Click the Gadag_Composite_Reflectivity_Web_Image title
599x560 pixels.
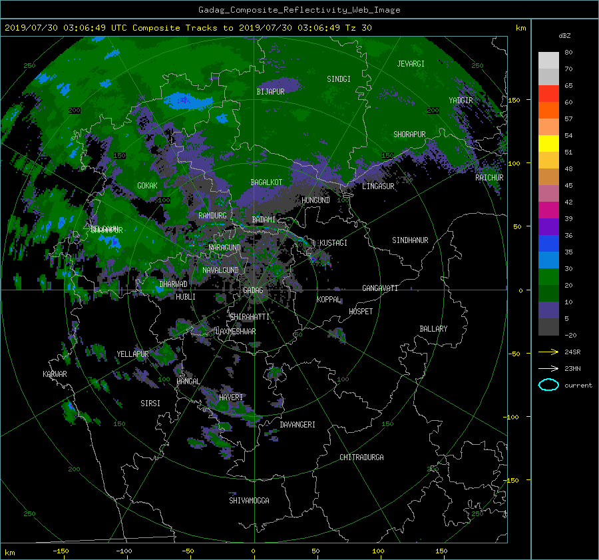tap(299, 10)
